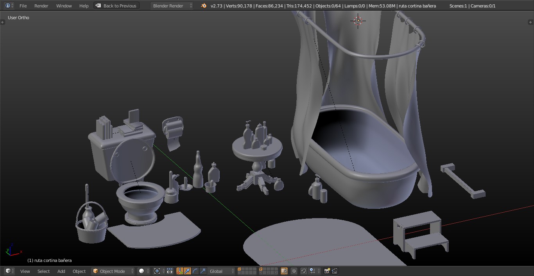The image size is (534, 276).
Task: Expand the Blender Render engine dropdown
Action: pyautogui.click(x=172, y=5)
